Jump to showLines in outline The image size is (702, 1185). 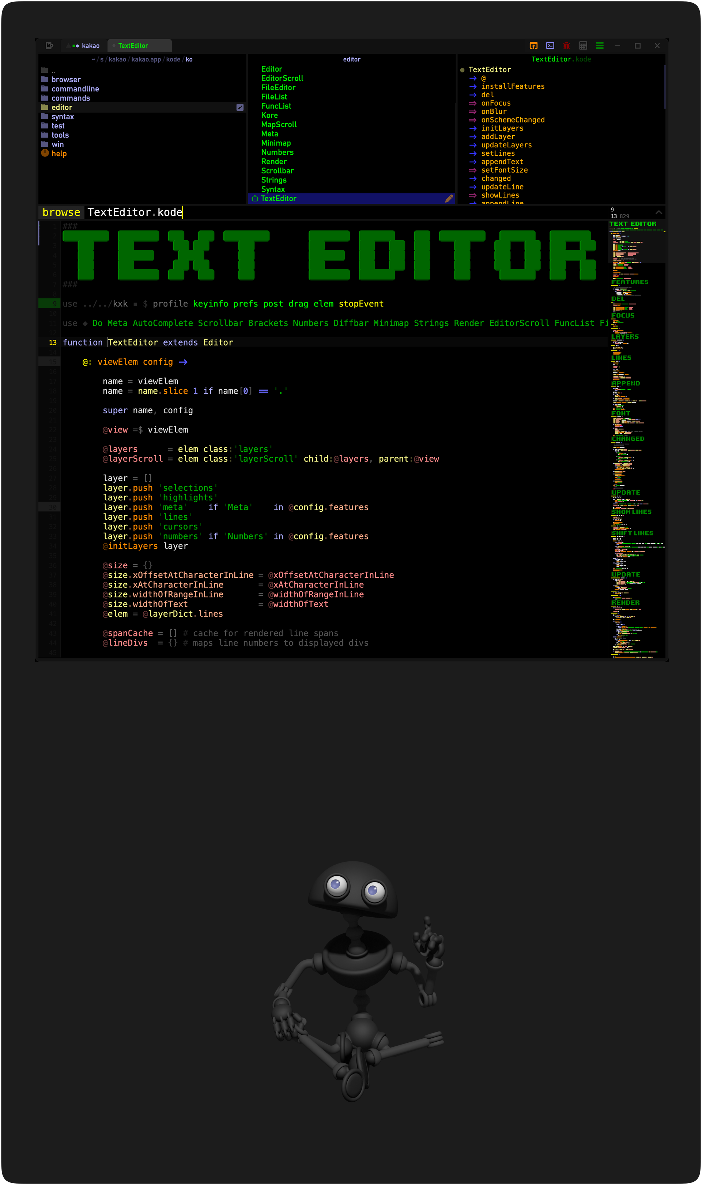point(500,195)
